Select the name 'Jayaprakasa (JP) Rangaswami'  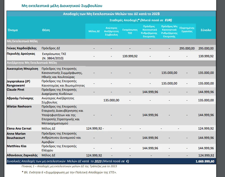tap(18, 83)
